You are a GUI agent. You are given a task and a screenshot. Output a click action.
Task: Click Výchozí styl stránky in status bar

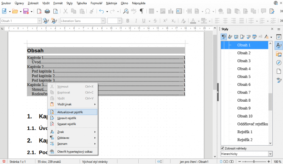click(x=95, y=162)
